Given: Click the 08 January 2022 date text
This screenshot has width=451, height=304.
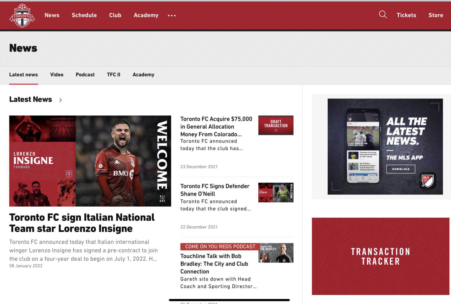Looking at the screenshot, I should [x=26, y=266].
